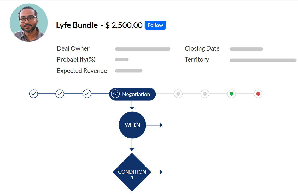Screen dimensions: 298x194
Task: Select the green closed-won stage dot
Action: pyautogui.click(x=231, y=94)
